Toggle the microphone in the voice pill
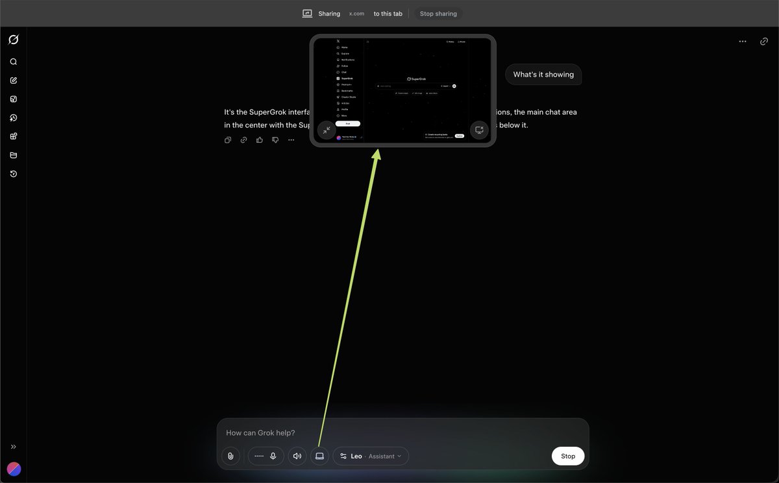 point(273,456)
